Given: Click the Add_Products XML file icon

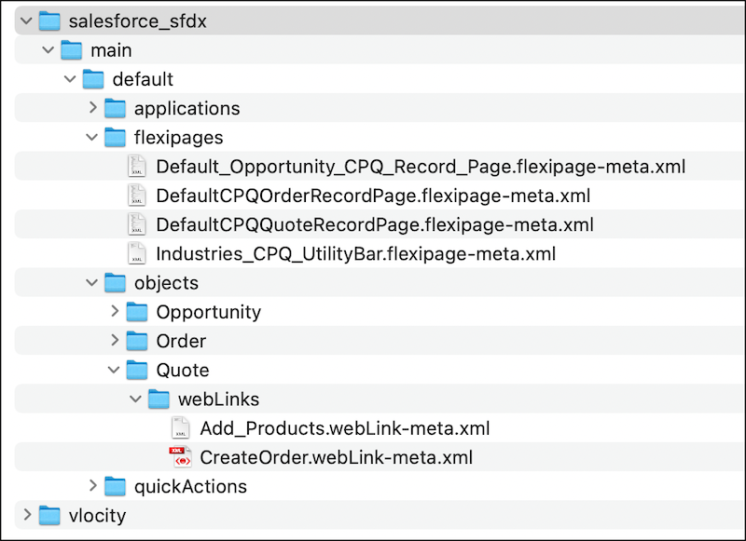Looking at the screenshot, I should [x=181, y=427].
